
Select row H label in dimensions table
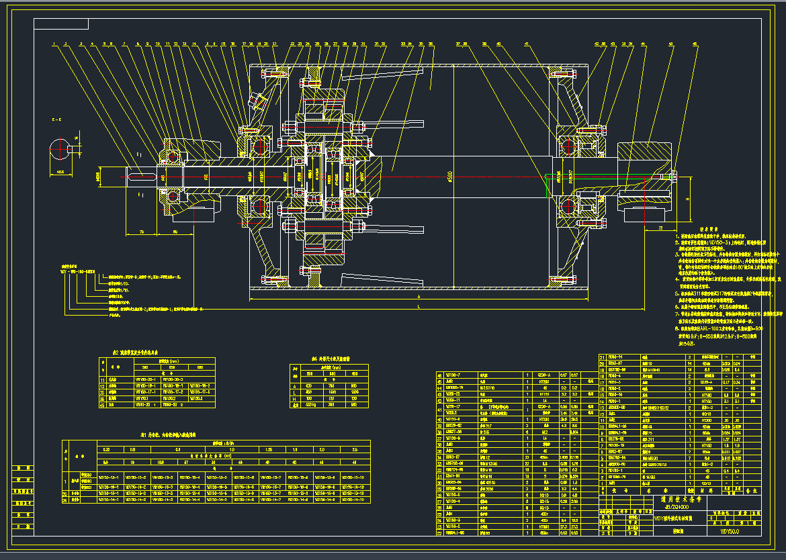click(x=295, y=399)
